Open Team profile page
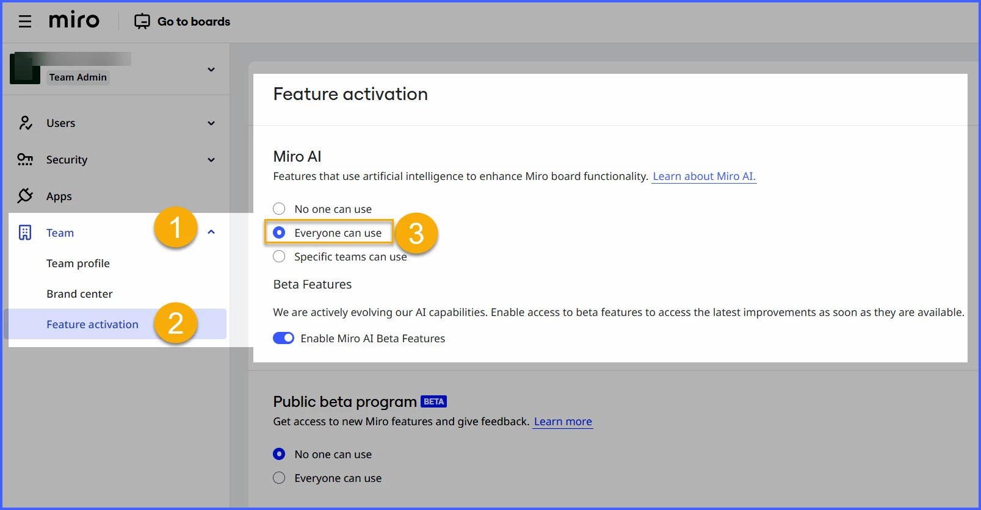The height and width of the screenshot is (510, 981). 78,264
